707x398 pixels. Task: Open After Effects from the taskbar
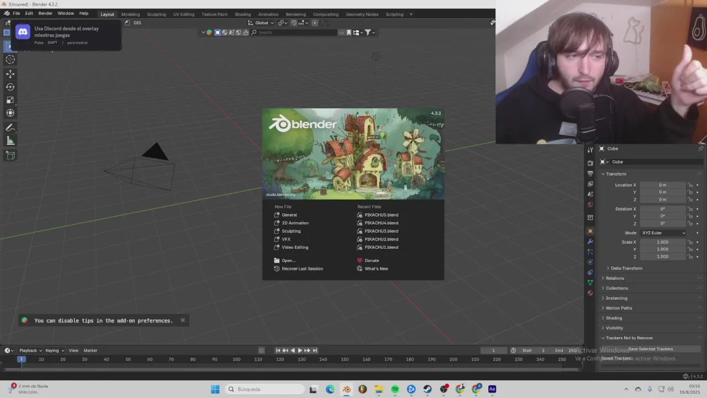coord(492,389)
